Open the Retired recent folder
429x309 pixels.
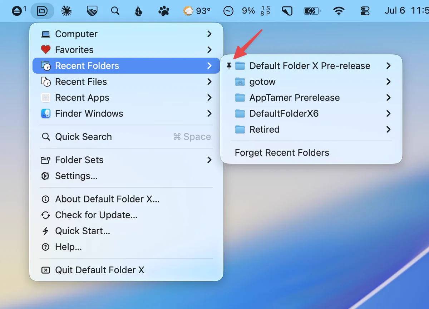pos(311,129)
